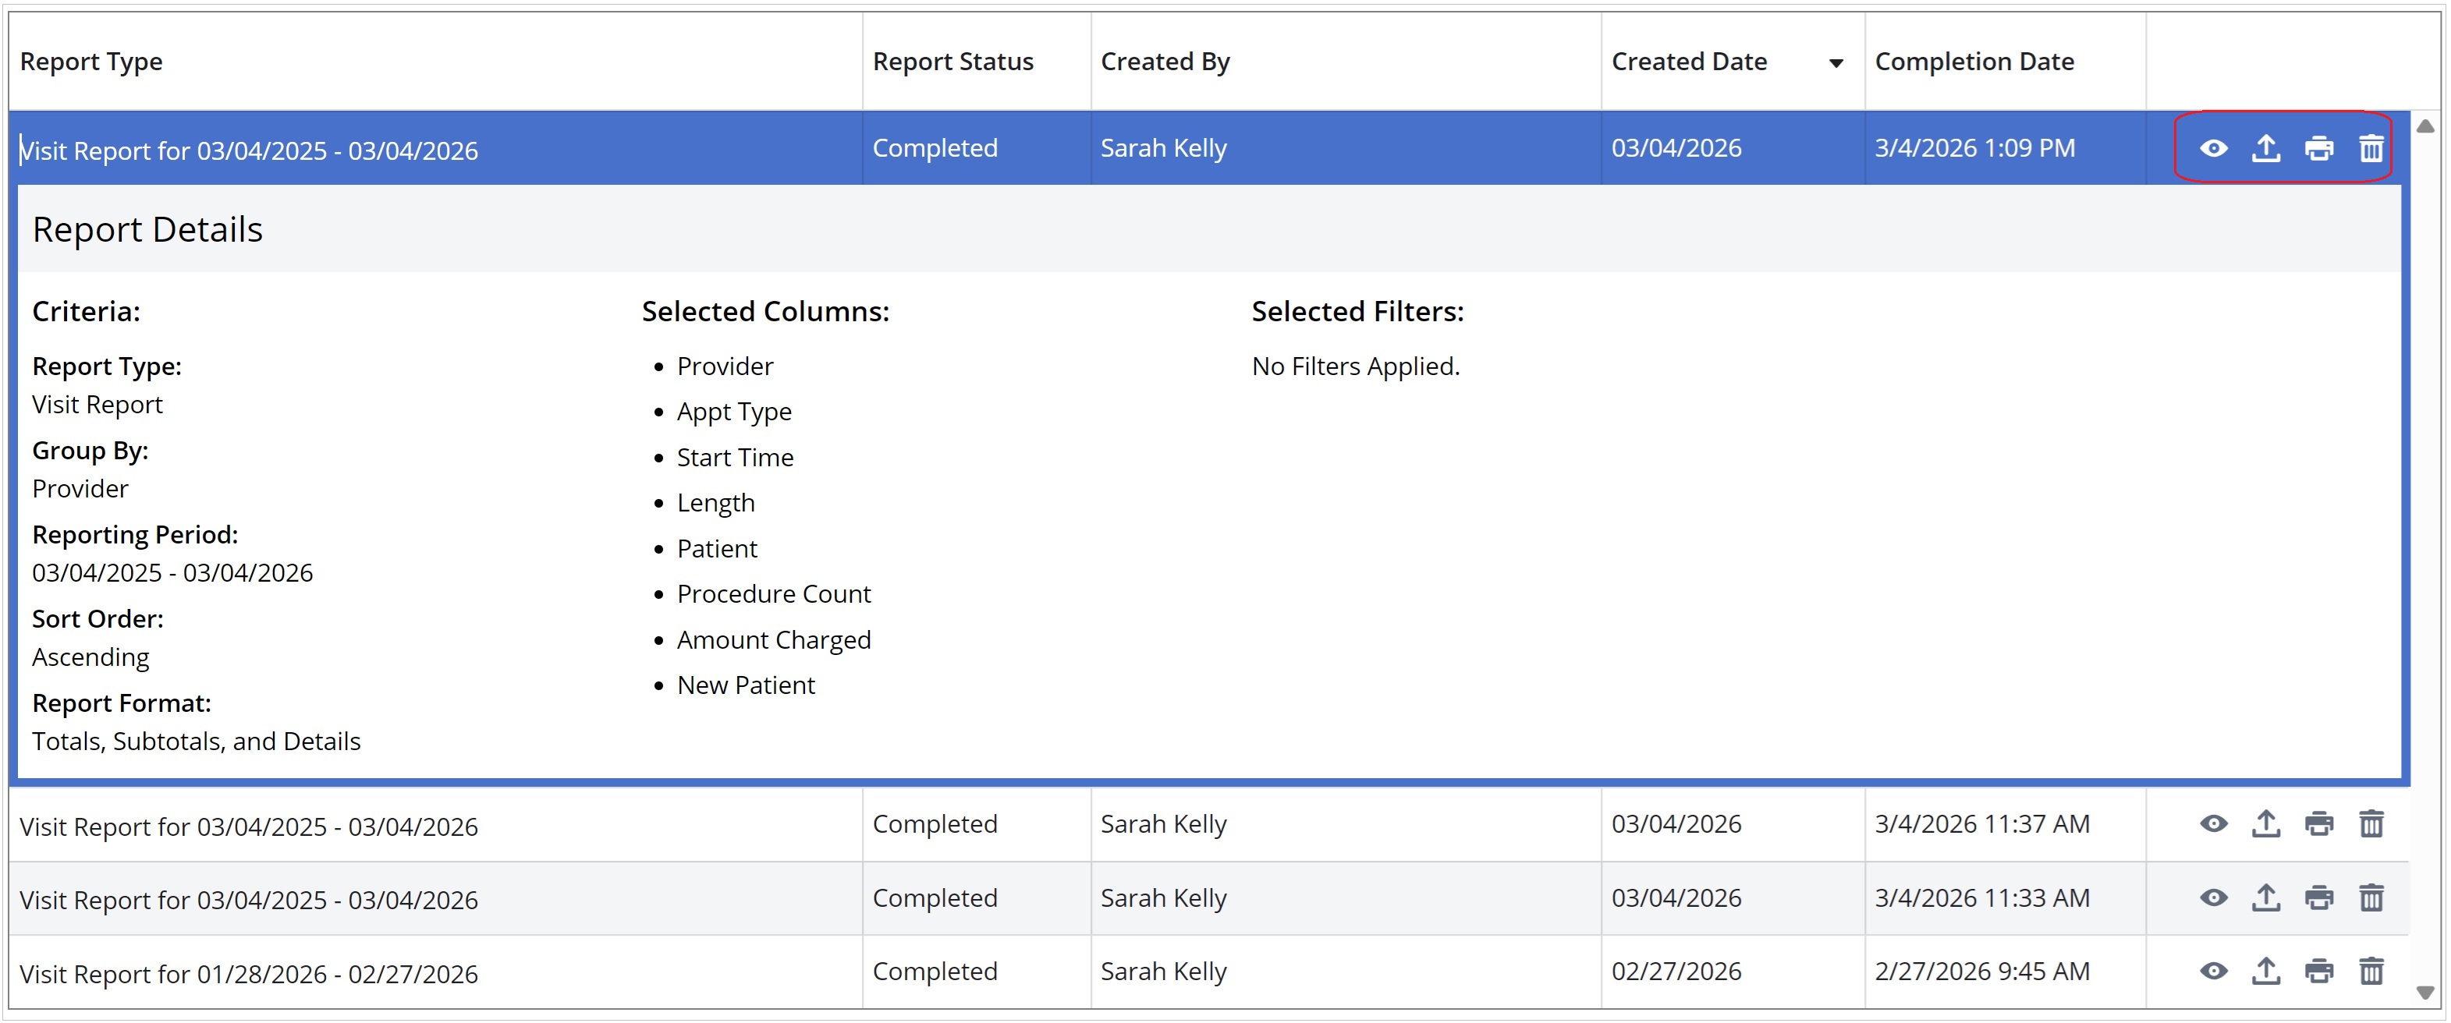View the selected 1:09 PM report

(x=2213, y=148)
